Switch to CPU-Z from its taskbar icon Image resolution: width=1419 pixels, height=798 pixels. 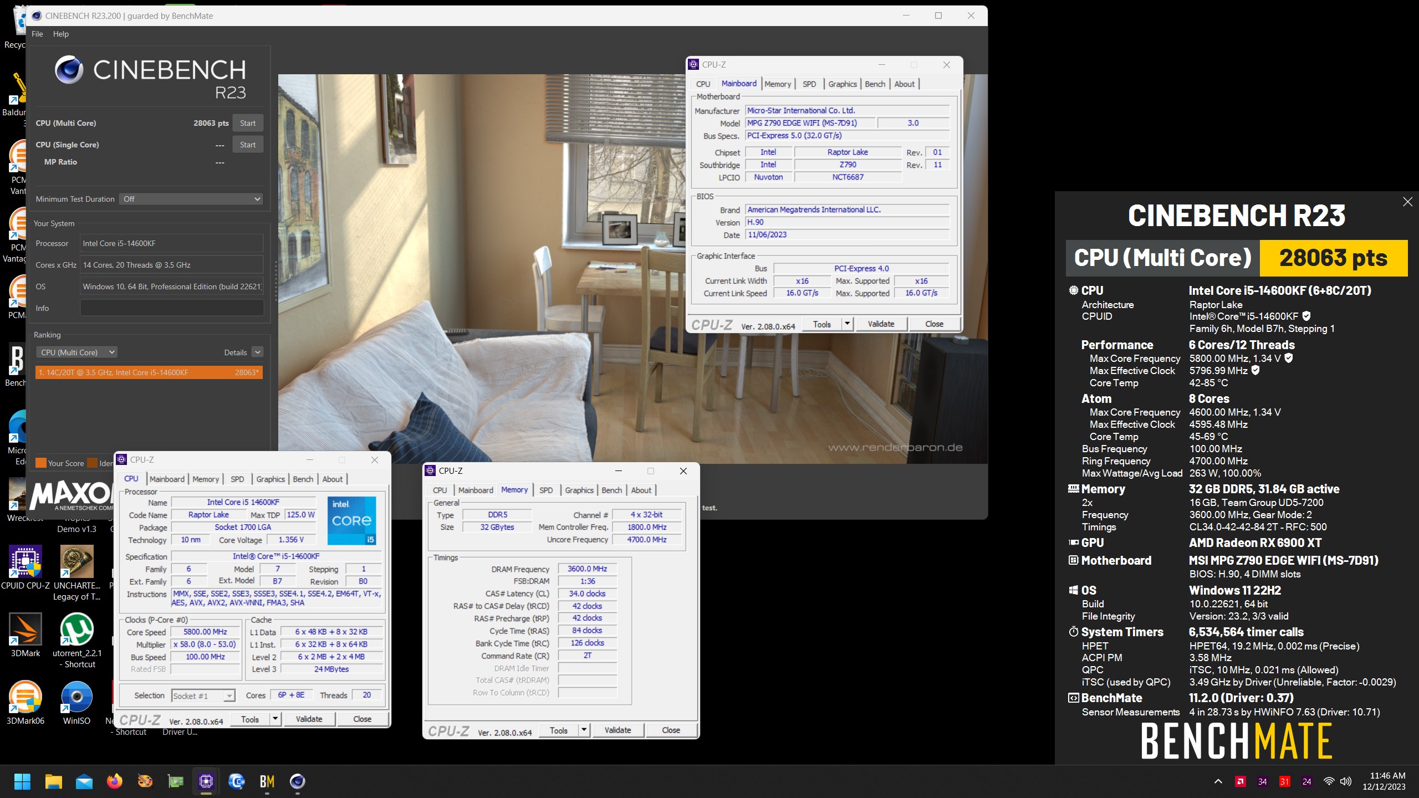point(206,781)
